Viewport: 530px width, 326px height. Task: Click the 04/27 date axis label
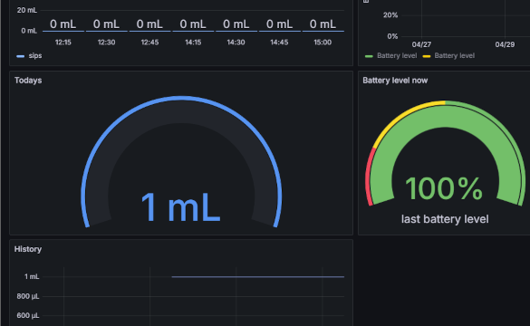(x=421, y=44)
